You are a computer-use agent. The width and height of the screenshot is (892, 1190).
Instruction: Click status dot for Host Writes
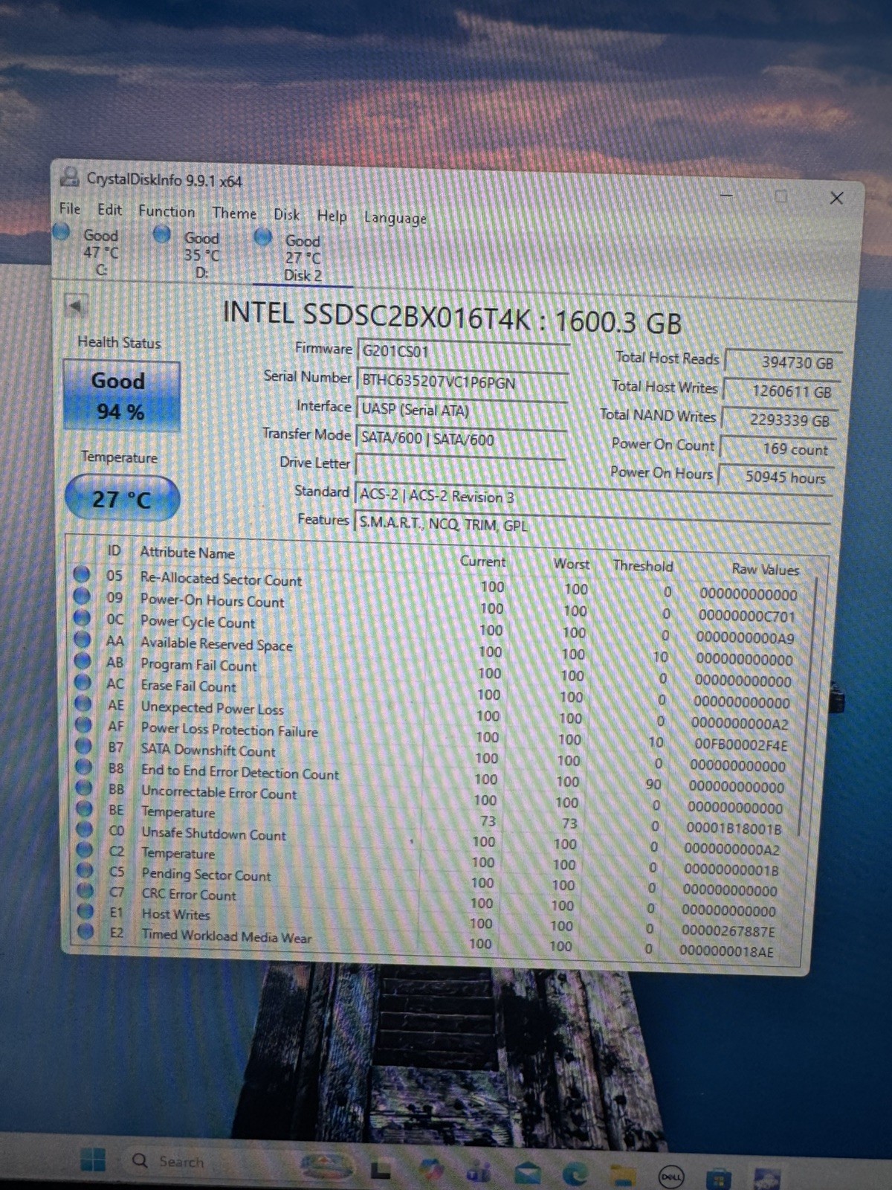tap(85, 911)
